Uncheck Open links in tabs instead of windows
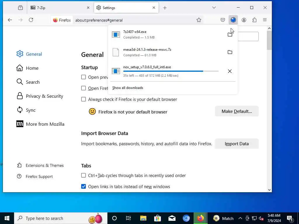The image size is (299, 224). pyautogui.click(x=84, y=186)
